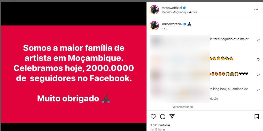The width and height of the screenshot is (263, 131).
Task: Open the mrbowofficial header profile picture
Action: click(x=154, y=10)
